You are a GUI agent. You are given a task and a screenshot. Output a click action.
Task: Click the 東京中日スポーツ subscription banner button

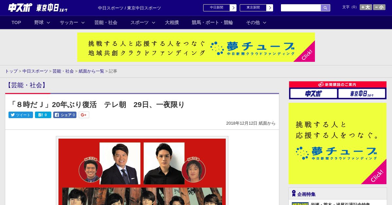click(362, 94)
